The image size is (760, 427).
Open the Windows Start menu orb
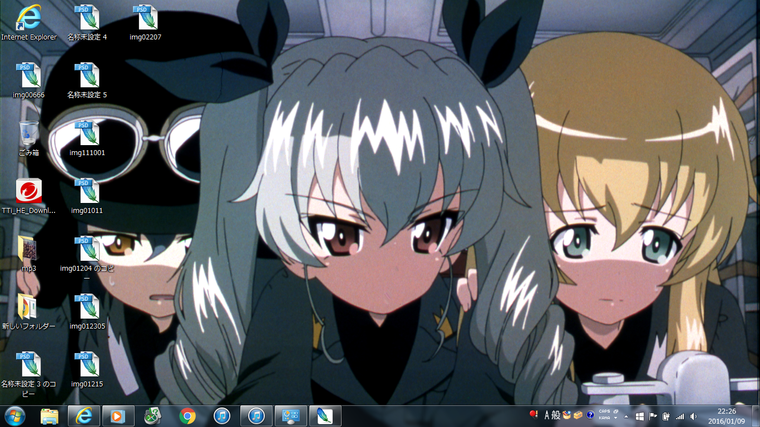15,416
